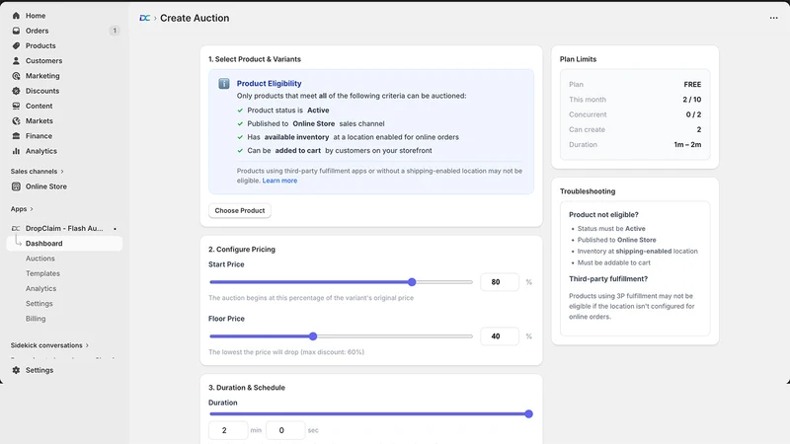Click the Home icon in sidebar
The width and height of the screenshot is (790, 444).
click(x=16, y=16)
